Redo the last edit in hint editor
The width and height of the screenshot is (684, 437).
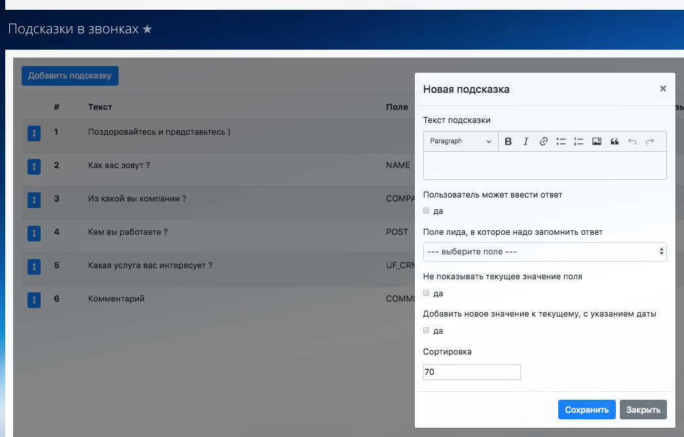(650, 141)
